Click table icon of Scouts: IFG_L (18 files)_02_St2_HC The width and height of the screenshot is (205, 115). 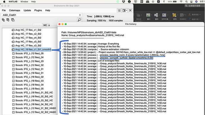(x=13, y=97)
